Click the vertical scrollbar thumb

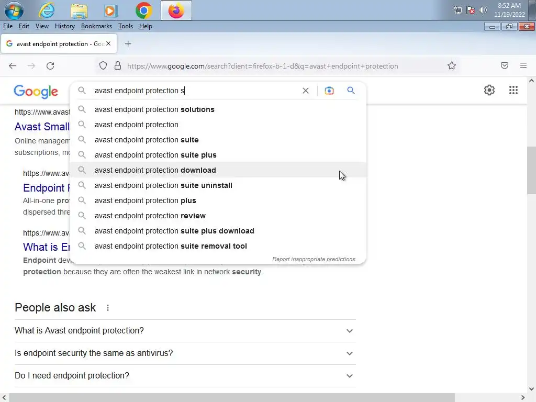(x=531, y=170)
